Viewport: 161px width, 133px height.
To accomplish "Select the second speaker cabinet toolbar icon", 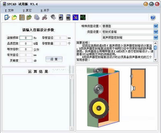I will tap(68, 17).
